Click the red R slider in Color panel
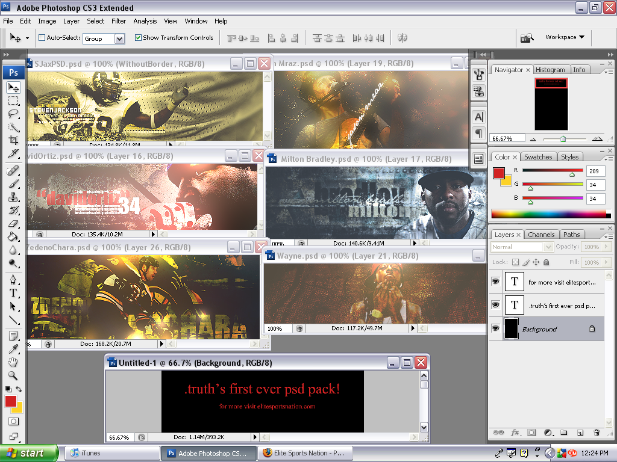 (x=553, y=171)
